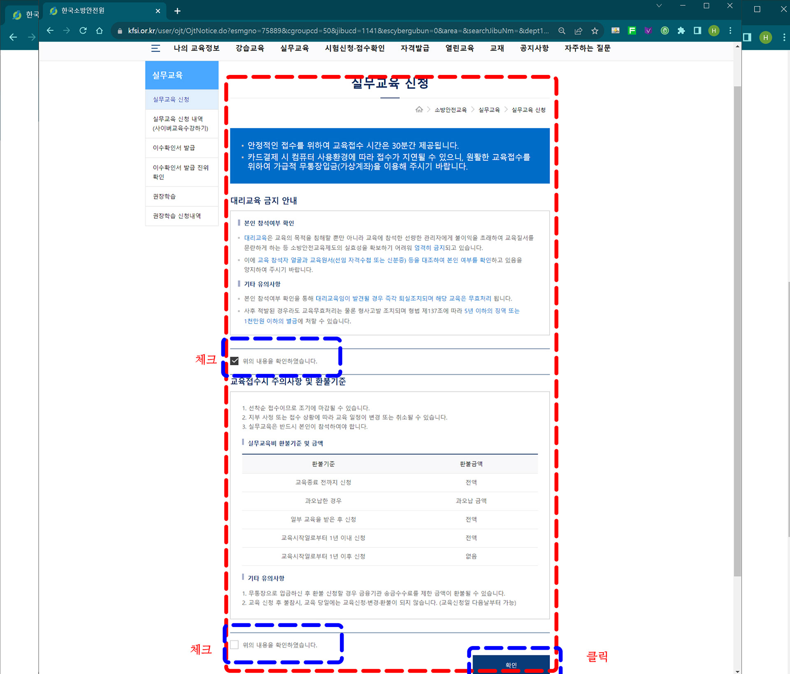Go to the browser home page icon
This screenshot has width=790, height=674.
pos(99,30)
